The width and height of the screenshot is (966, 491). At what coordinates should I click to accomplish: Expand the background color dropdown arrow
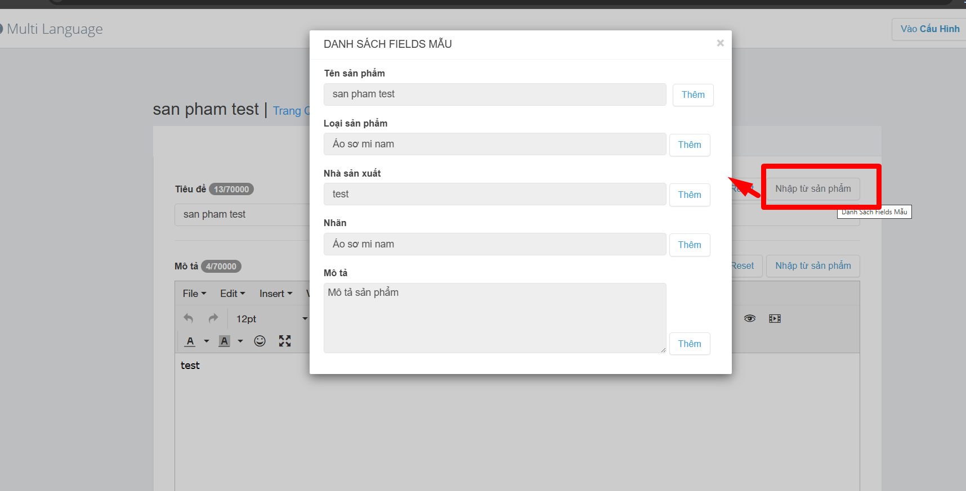click(240, 341)
